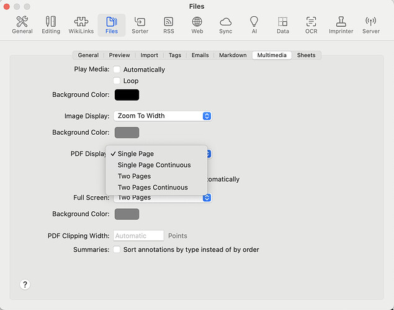
Task: Enable Play Media Automatically checkbox
Action: pos(117,70)
